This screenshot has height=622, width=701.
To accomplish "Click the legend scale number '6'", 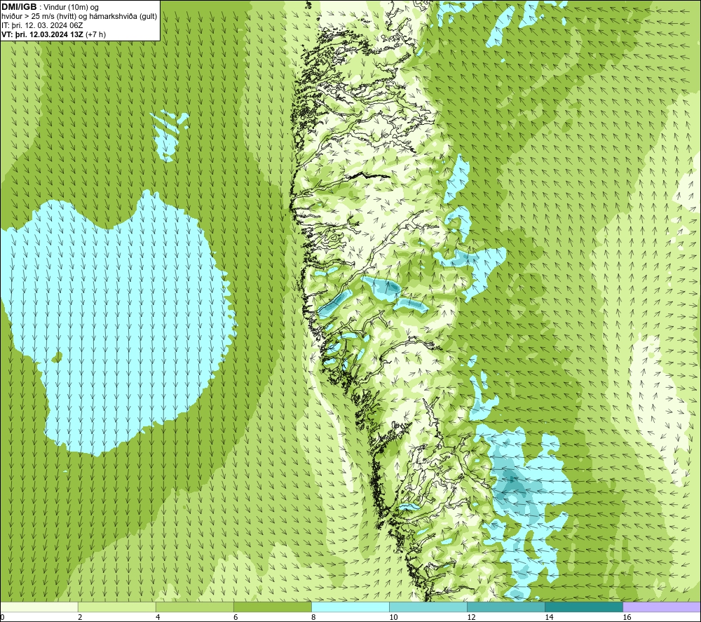I will click(x=236, y=618).
